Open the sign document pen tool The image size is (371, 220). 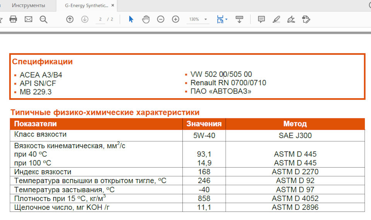pos(291,19)
